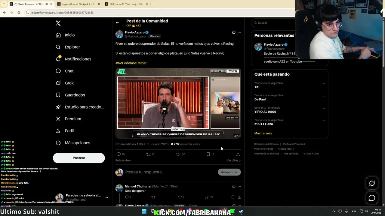The height and width of the screenshot is (216, 385).
Task: Open browser tab search dropdown
Action: 4,4
